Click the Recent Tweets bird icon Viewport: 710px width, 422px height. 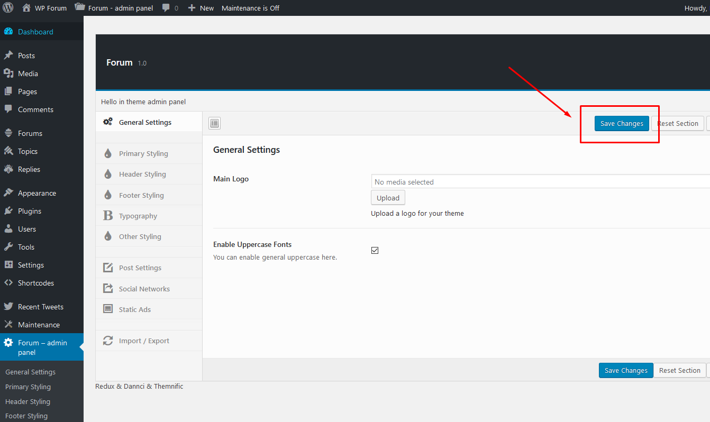point(8,307)
